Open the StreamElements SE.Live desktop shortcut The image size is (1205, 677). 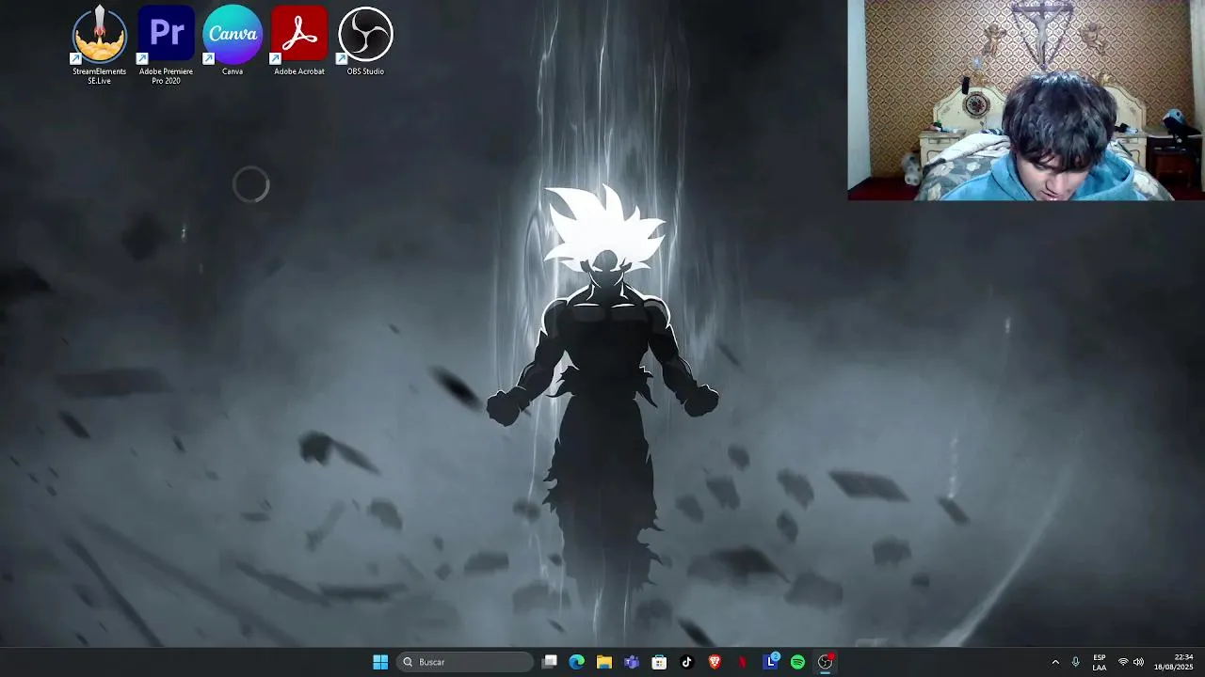[99, 44]
